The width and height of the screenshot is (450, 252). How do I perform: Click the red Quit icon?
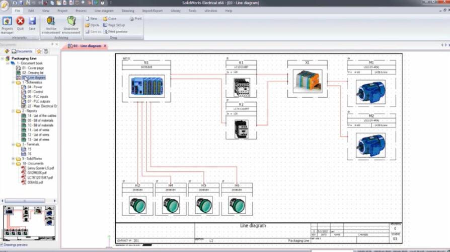click(20, 22)
